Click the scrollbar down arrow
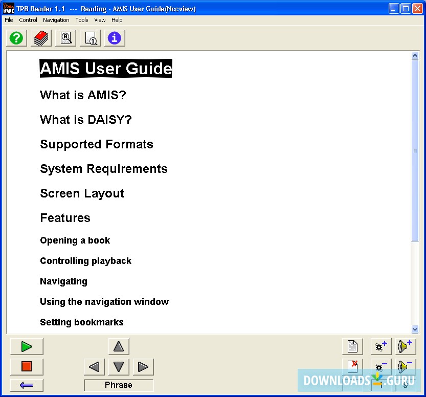Viewport: 426px width, 397px height. pyautogui.click(x=415, y=329)
